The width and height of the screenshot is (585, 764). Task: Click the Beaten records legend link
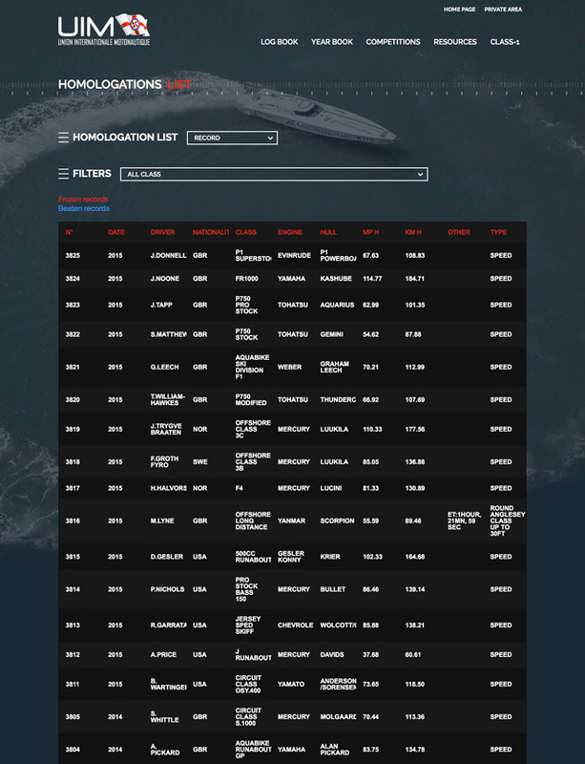point(83,208)
